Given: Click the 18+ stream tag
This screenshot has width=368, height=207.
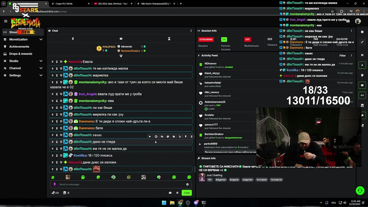Looking at the screenshot, I should click(x=210, y=180).
